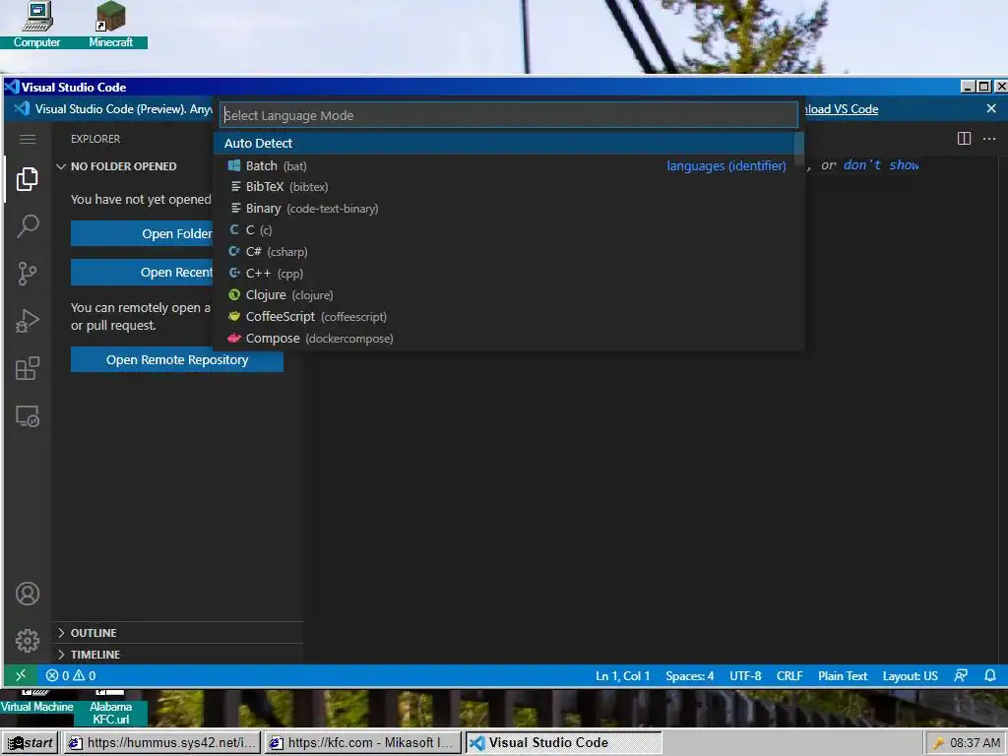Open the Search view icon
1008x756 pixels.
(27, 226)
